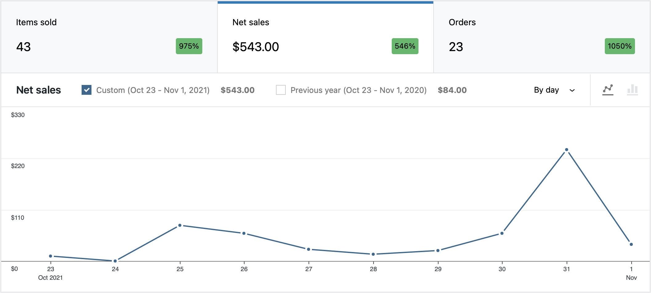Enable the Previous year comparison checkbox

point(281,90)
